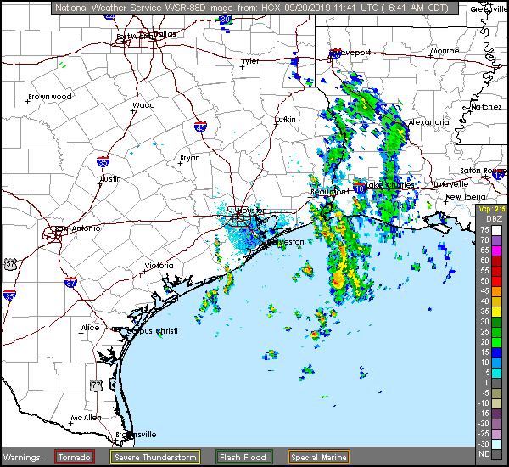This screenshot has width=509, height=467.
Task: Click the Severe Thunderstorm warning legend box
Action: pyautogui.click(x=155, y=458)
